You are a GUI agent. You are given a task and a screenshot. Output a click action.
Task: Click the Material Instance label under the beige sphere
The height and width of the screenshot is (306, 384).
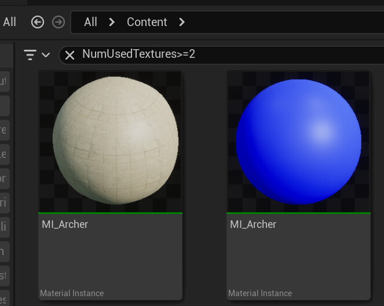click(x=72, y=293)
